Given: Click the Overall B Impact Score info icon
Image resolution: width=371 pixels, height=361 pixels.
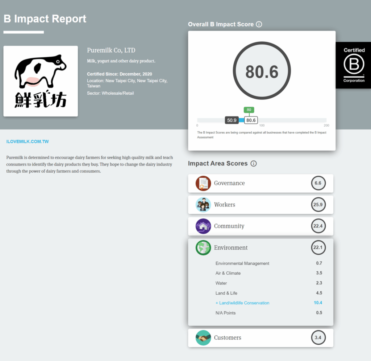Looking at the screenshot, I should [259, 24].
